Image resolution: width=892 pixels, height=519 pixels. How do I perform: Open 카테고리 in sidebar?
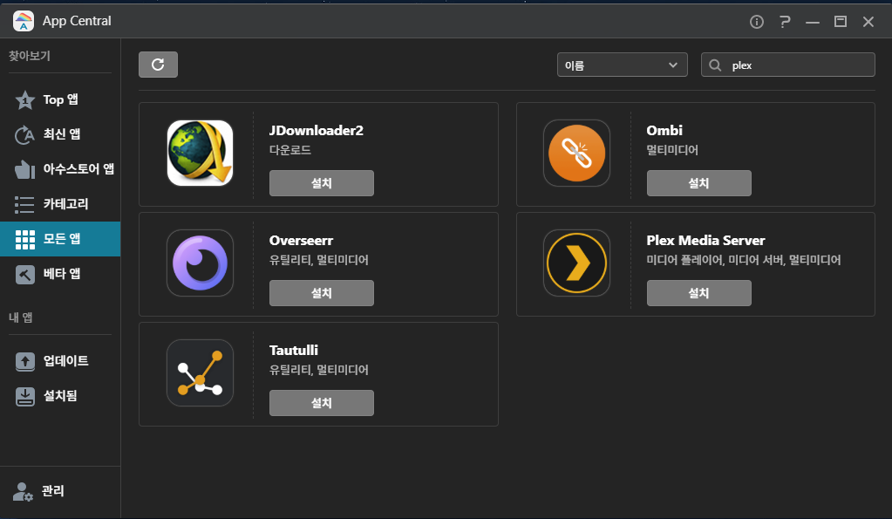coord(60,204)
